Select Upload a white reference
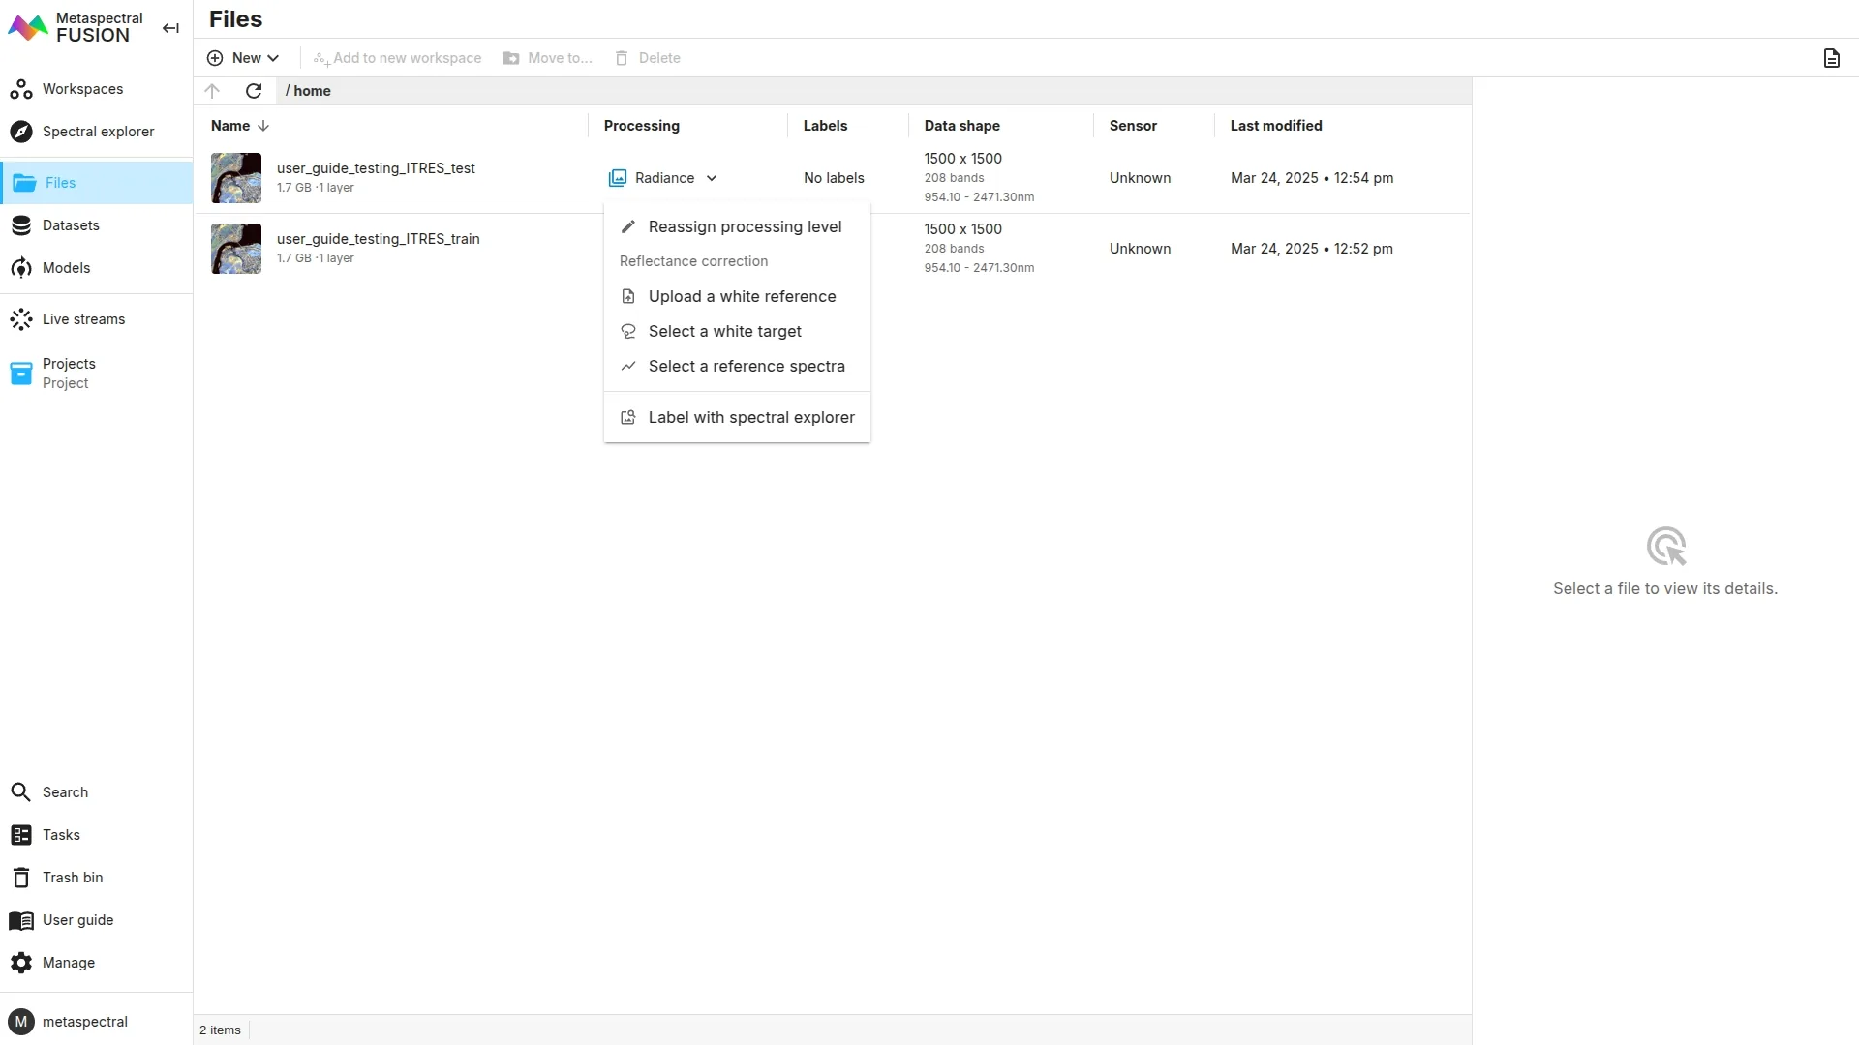Viewport: 1859px width, 1045px height. [x=741, y=296]
